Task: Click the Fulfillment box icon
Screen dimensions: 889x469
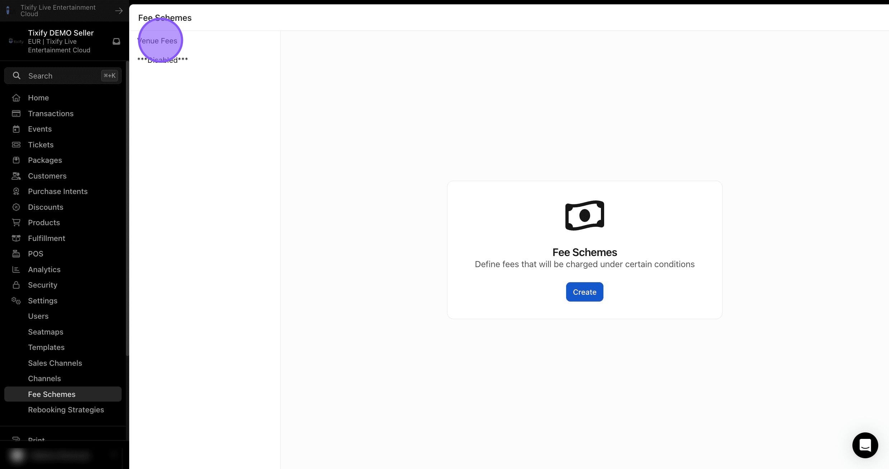Action: (x=16, y=238)
